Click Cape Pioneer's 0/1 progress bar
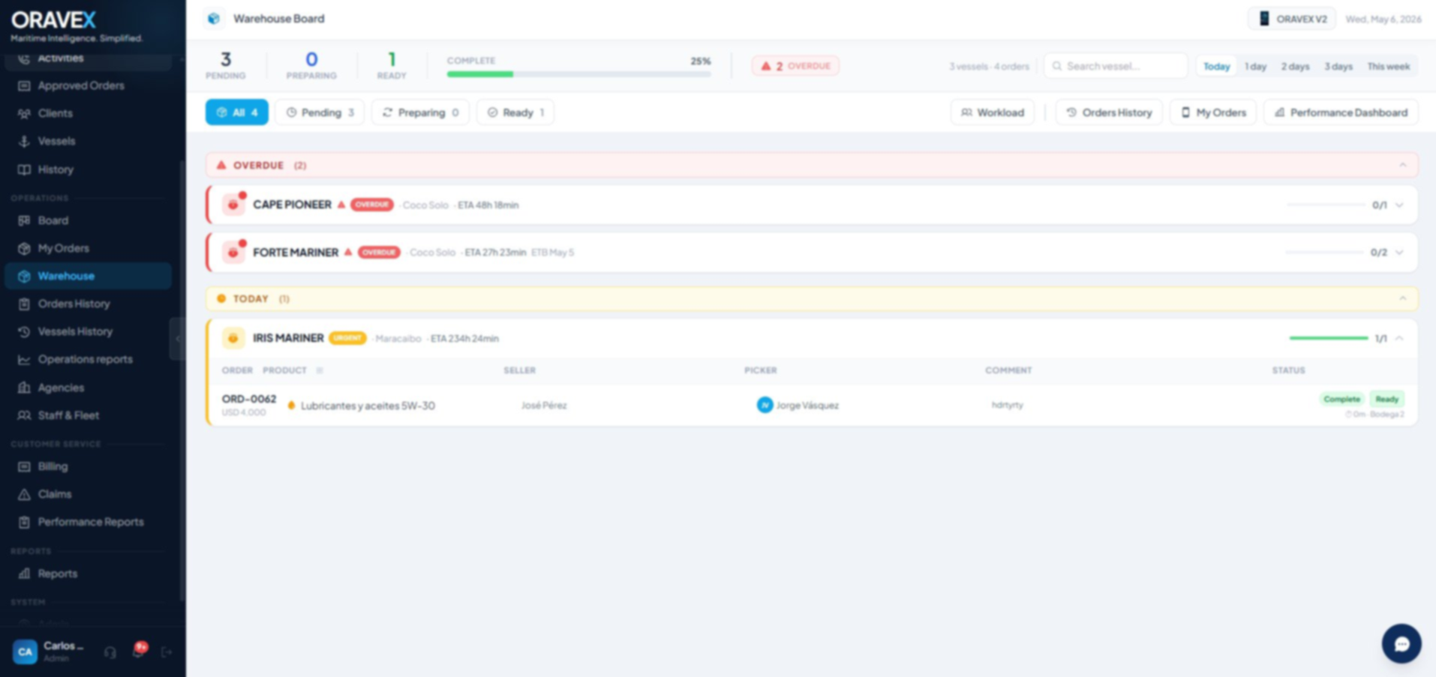This screenshot has width=1436, height=677. pyautogui.click(x=1325, y=205)
